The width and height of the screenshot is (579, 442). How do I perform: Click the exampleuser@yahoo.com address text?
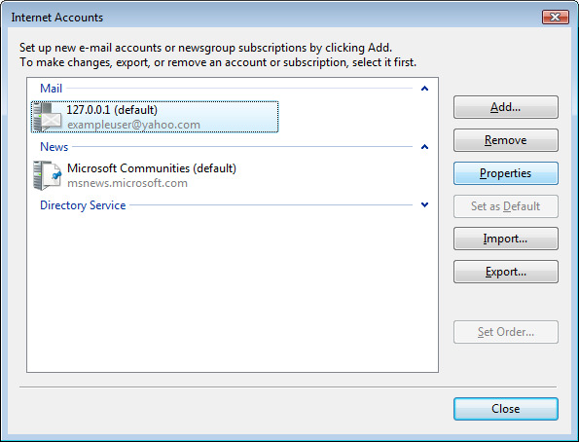(133, 125)
